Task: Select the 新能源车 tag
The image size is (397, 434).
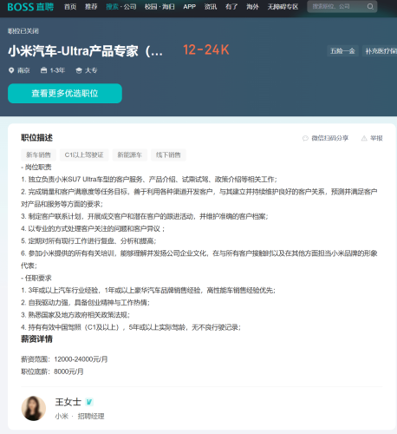Action: pos(130,155)
